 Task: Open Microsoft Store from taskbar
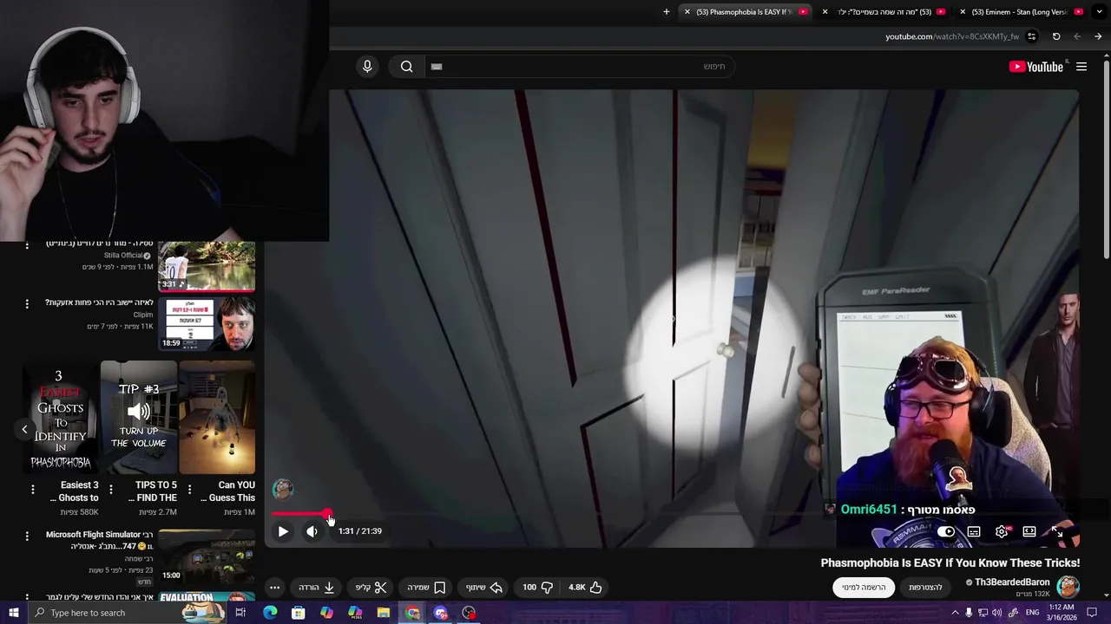click(x=298, y=613)
